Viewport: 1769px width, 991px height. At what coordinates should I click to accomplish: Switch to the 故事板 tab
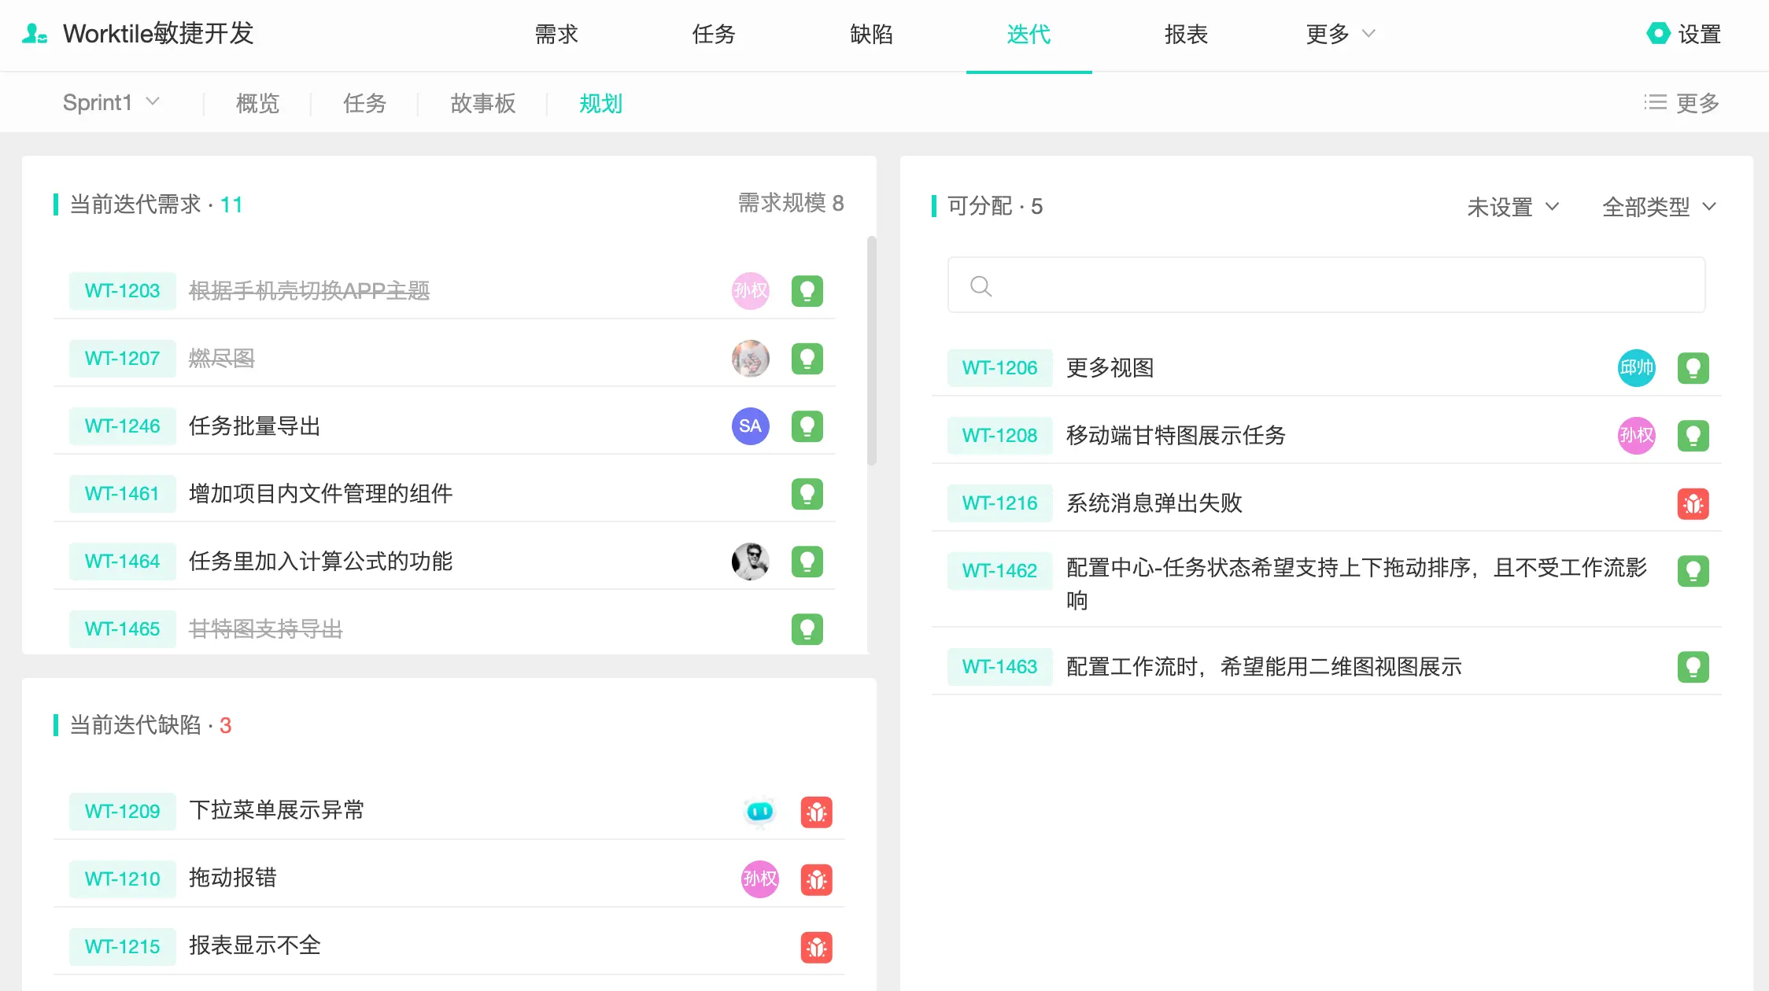482,103
